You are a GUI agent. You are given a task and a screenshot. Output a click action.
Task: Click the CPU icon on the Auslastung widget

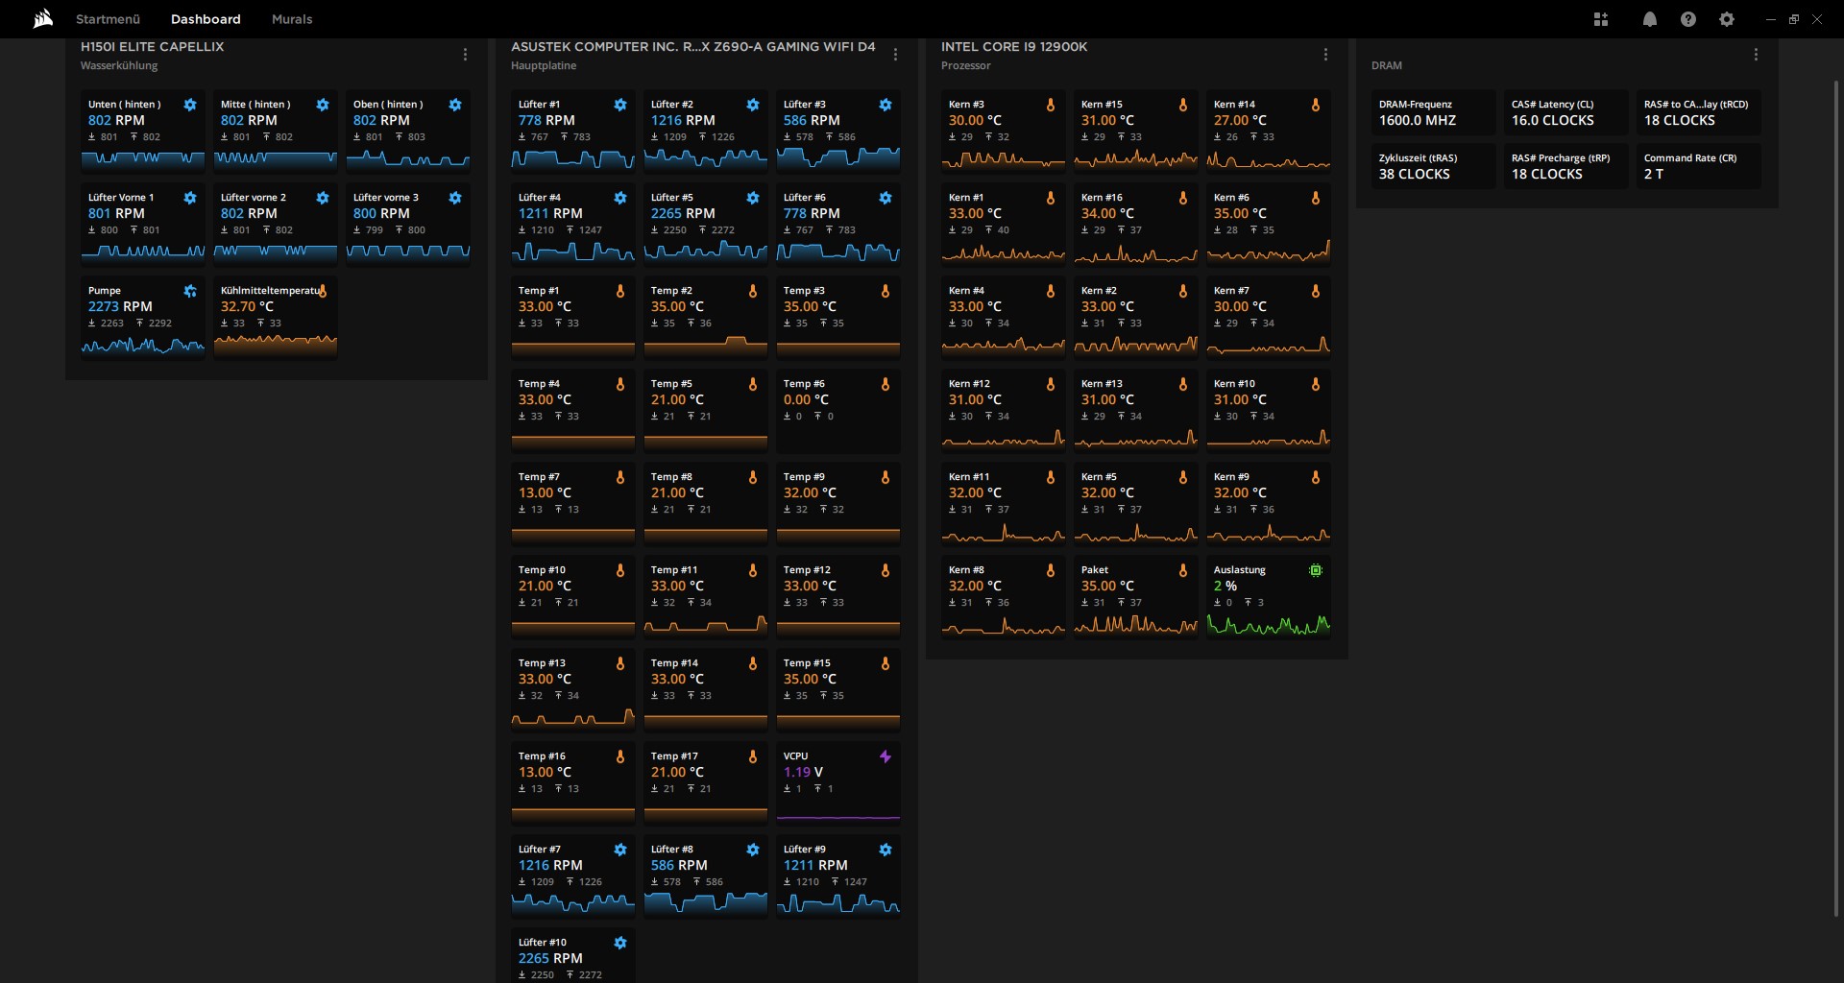pos(1315,570)
